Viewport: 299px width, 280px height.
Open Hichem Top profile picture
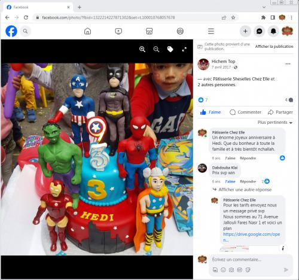(203, 64)
